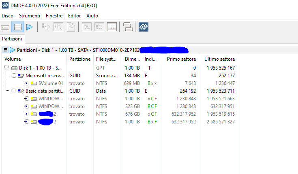
Task: Click the 1 953 519 615 last sector value
Action: [x=221, y=114]
